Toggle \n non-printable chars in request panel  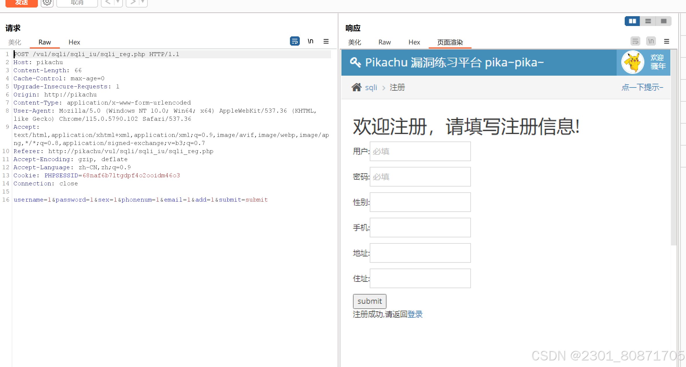click(x=310, y=41)
